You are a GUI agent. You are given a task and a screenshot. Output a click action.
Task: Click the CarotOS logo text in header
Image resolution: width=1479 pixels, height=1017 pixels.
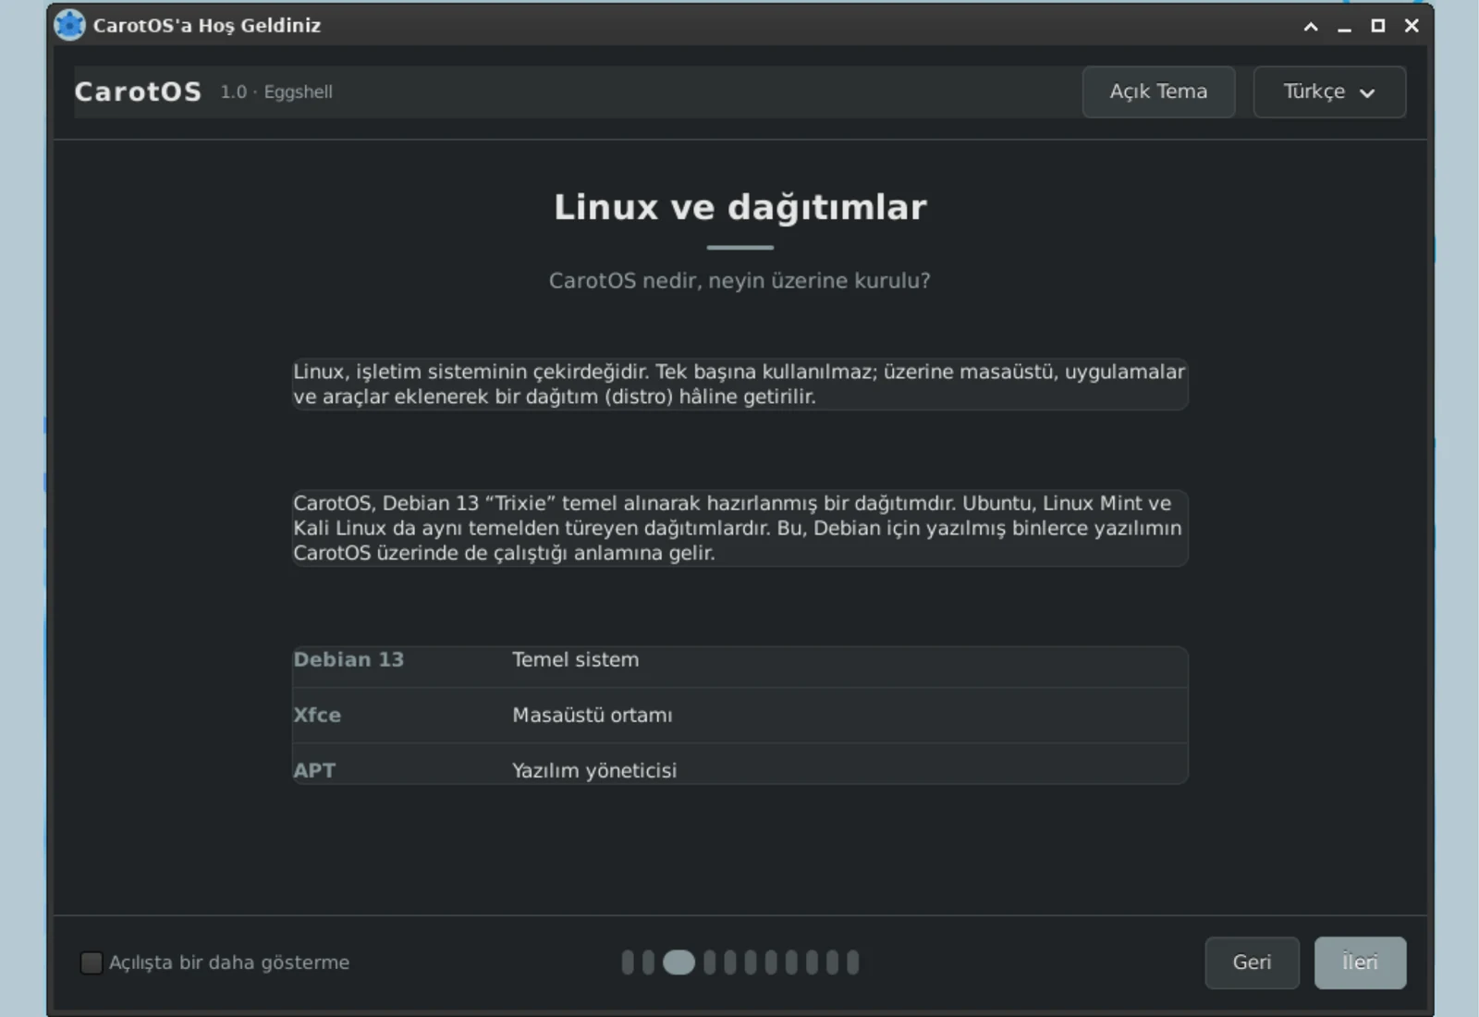[138, 92]
